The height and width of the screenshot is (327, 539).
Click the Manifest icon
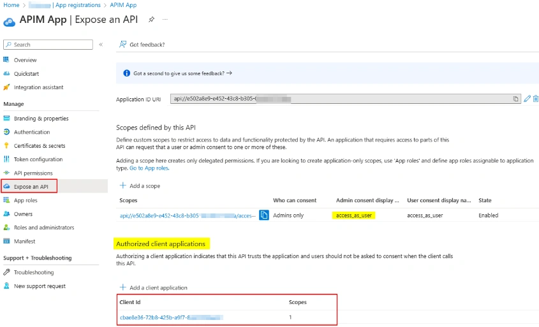[6, 241]
